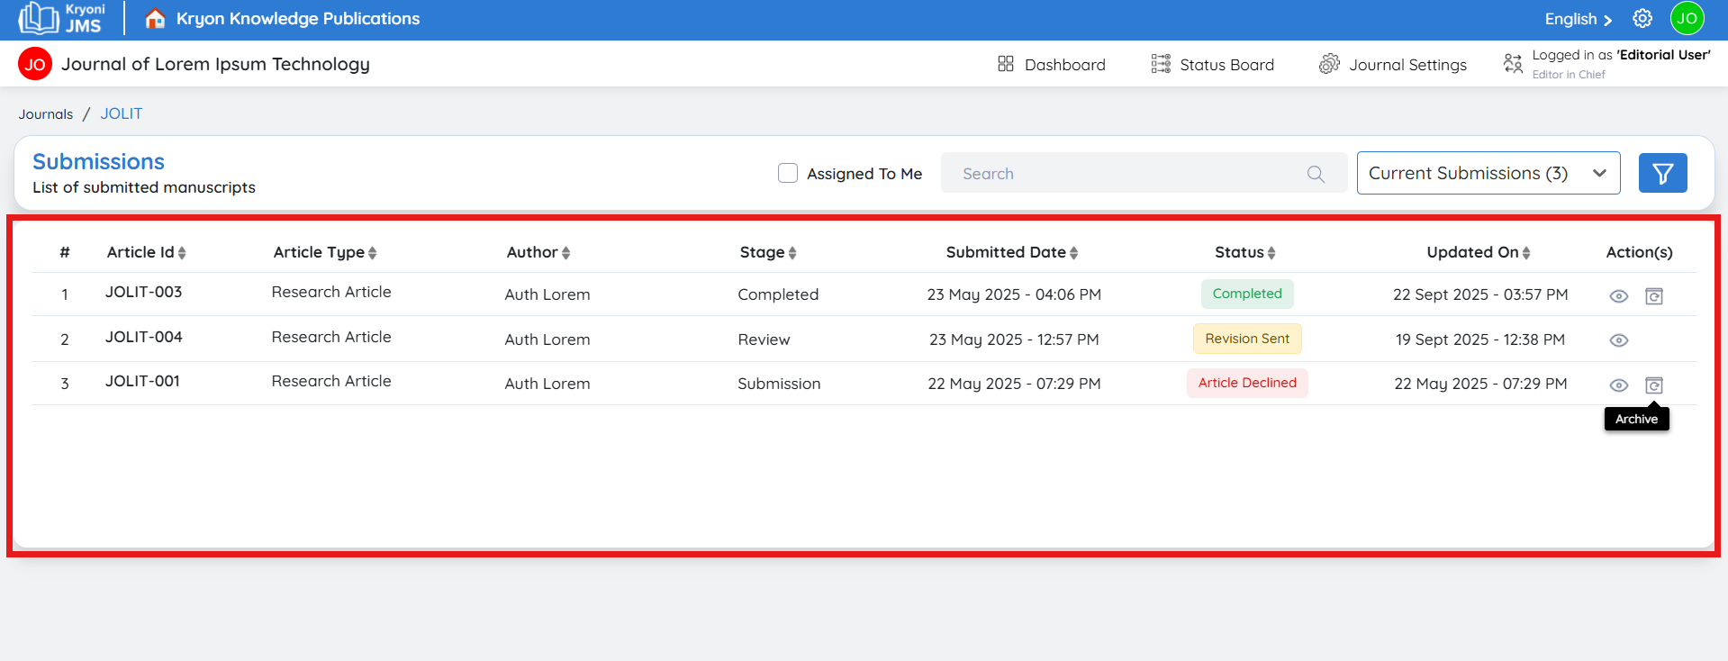Sort table by Submitted Date column

point(1011,252)
